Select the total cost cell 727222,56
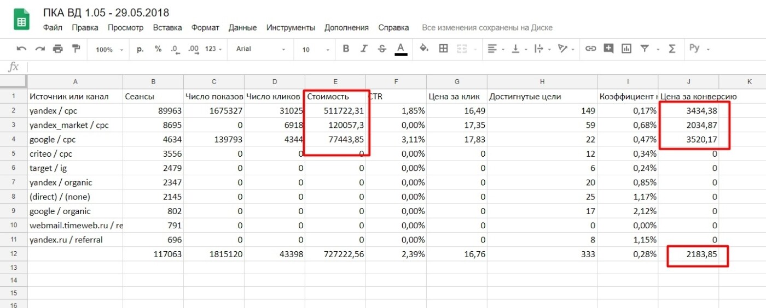Image resolution: width=766 pixels, height=308 pixels. coord(335,254)
